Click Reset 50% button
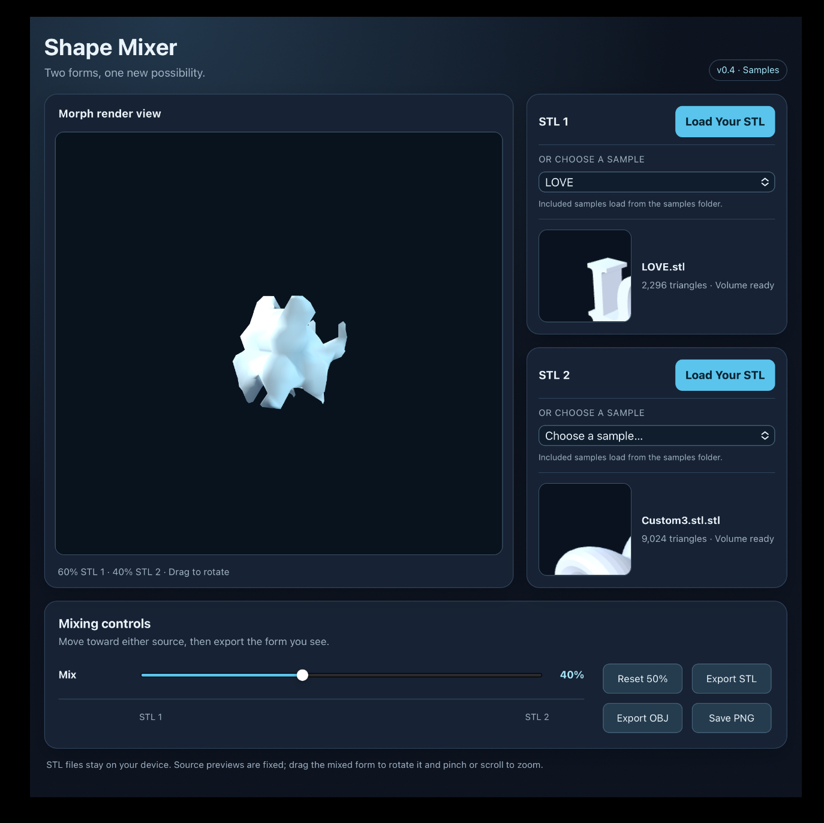Image resolution: width=824 pixels, height=823 pixels. (642, 679)
